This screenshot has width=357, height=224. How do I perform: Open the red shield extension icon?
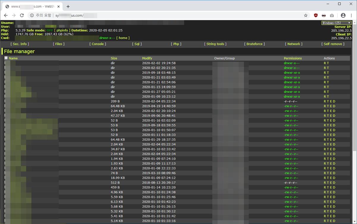pos(316,15)
